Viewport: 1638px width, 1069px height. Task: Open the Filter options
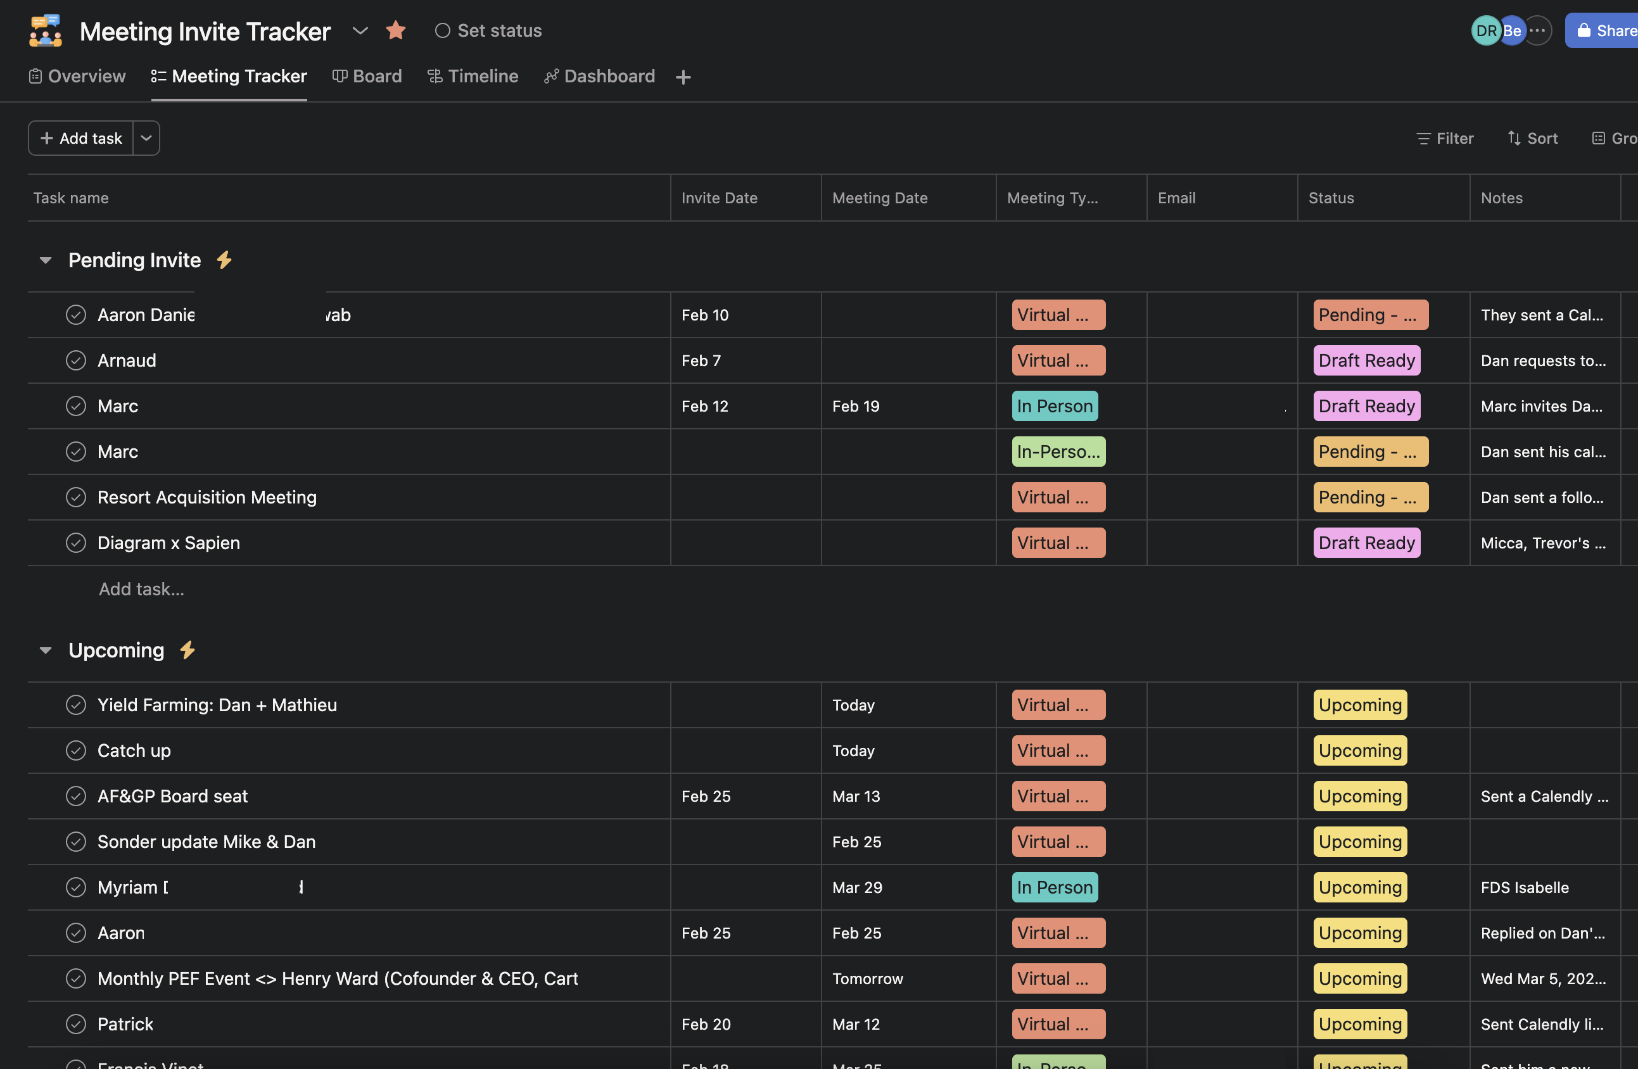(x=1445, y=138)
